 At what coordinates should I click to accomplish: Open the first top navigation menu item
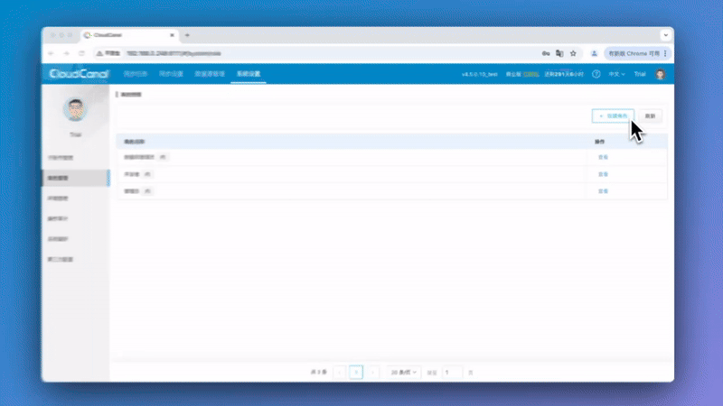[x=135, y=74]
